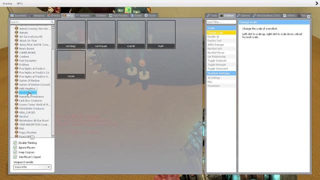The width and height of the screenshot is (320, 180).
Task: Spawn the cartdog1 NPC
Action: pyautogui.click(x=71, y=34)
